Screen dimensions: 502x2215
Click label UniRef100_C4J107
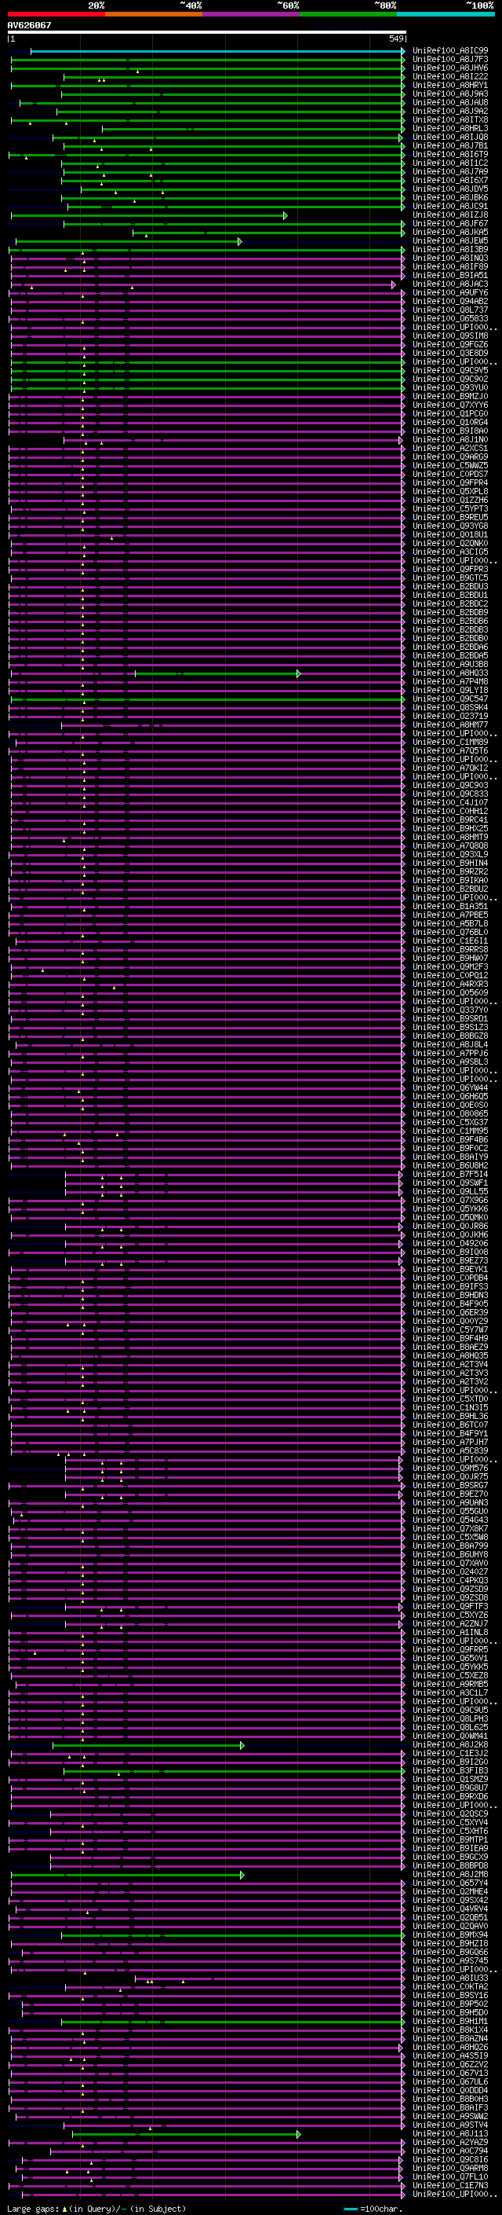pos(450,802)
